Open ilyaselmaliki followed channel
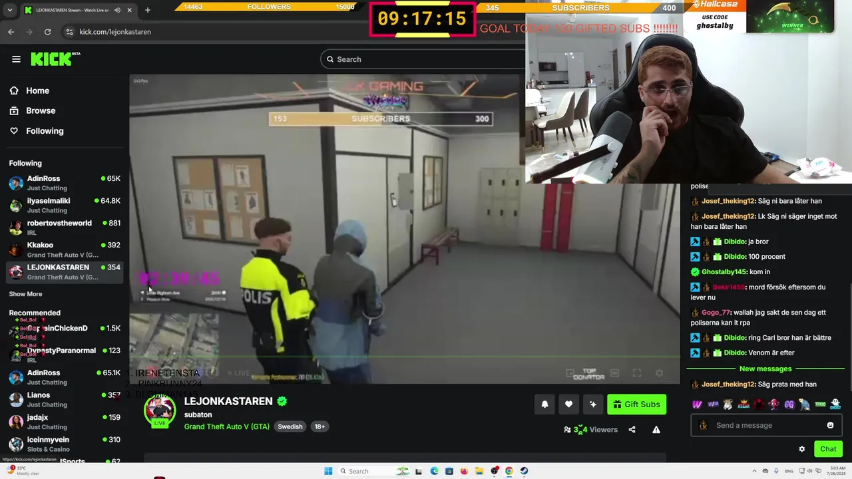The height and width of the screenshot is (479, 852). 65,205
